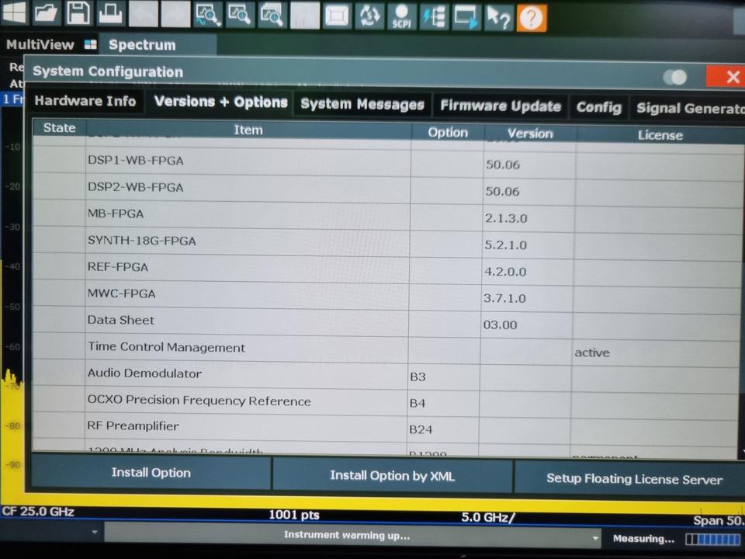
Task: Click the Install Option button
Action: coord(151,473)
